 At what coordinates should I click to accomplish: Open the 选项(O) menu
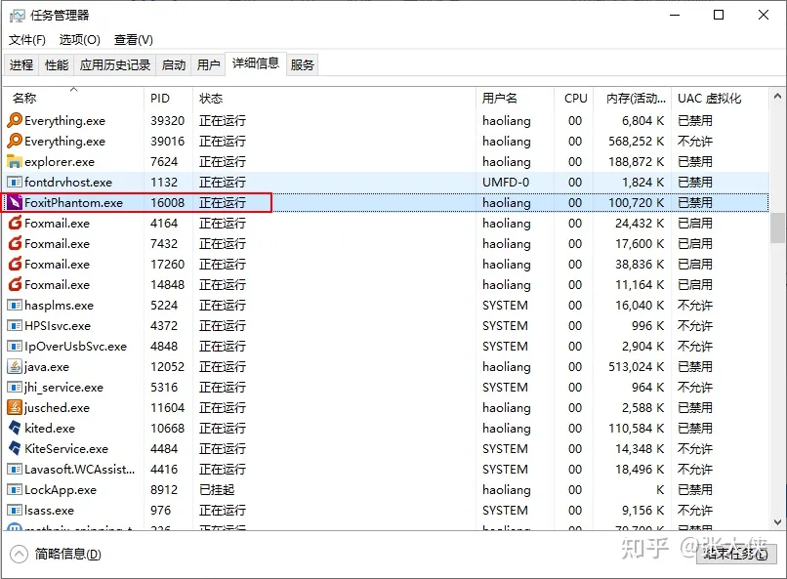(80, 40)
